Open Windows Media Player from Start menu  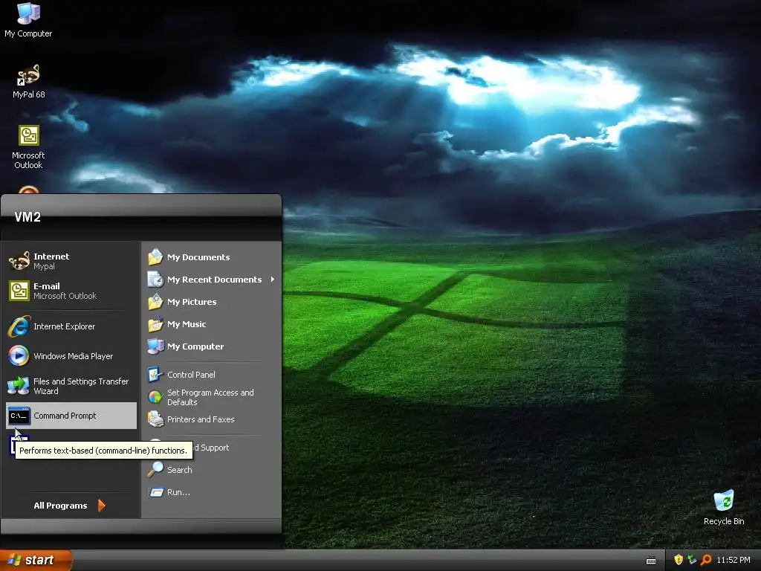click(71, 356)
